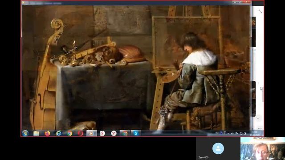Select Zero 000 participant avatar tile

point(218,148)
